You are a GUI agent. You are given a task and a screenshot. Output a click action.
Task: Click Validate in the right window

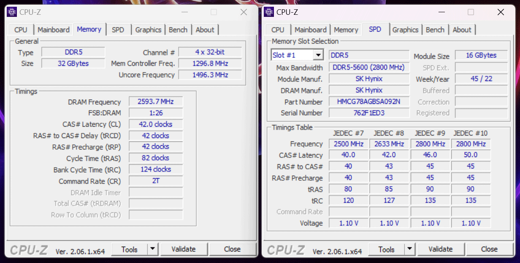click(441, 249)
